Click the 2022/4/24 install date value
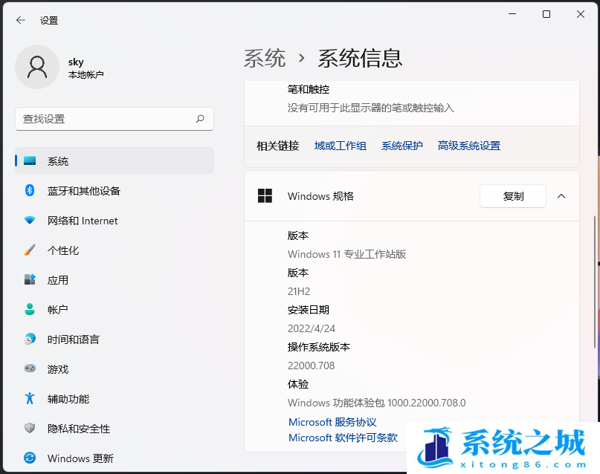 (x=311, y=328)
